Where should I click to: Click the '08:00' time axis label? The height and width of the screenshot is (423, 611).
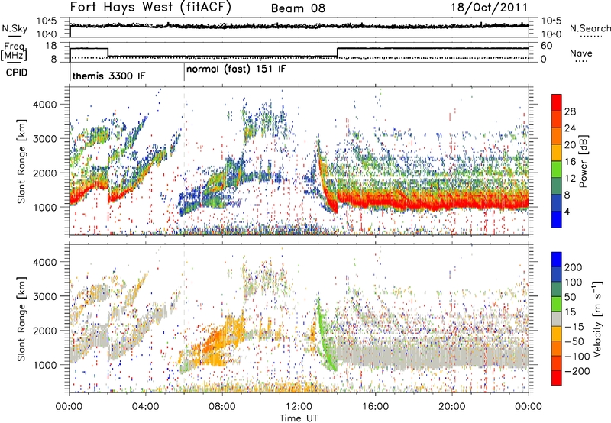[x=222, y=407]
